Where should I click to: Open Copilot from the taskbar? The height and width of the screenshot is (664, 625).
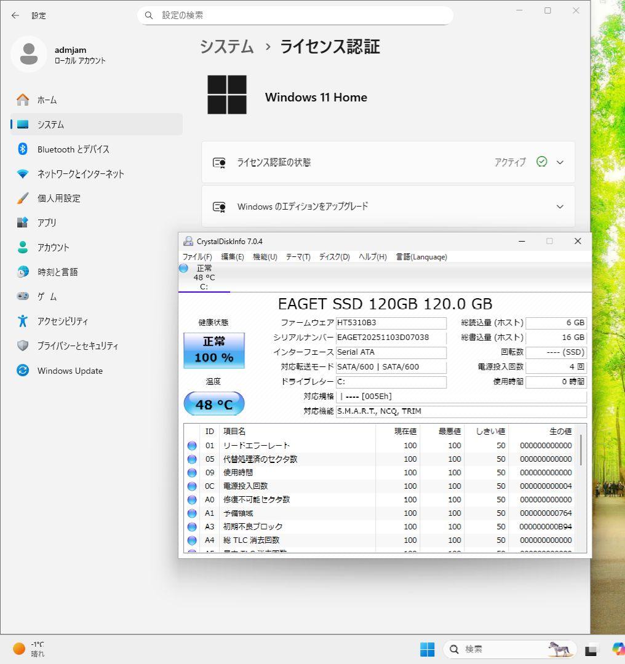(618, 649)
